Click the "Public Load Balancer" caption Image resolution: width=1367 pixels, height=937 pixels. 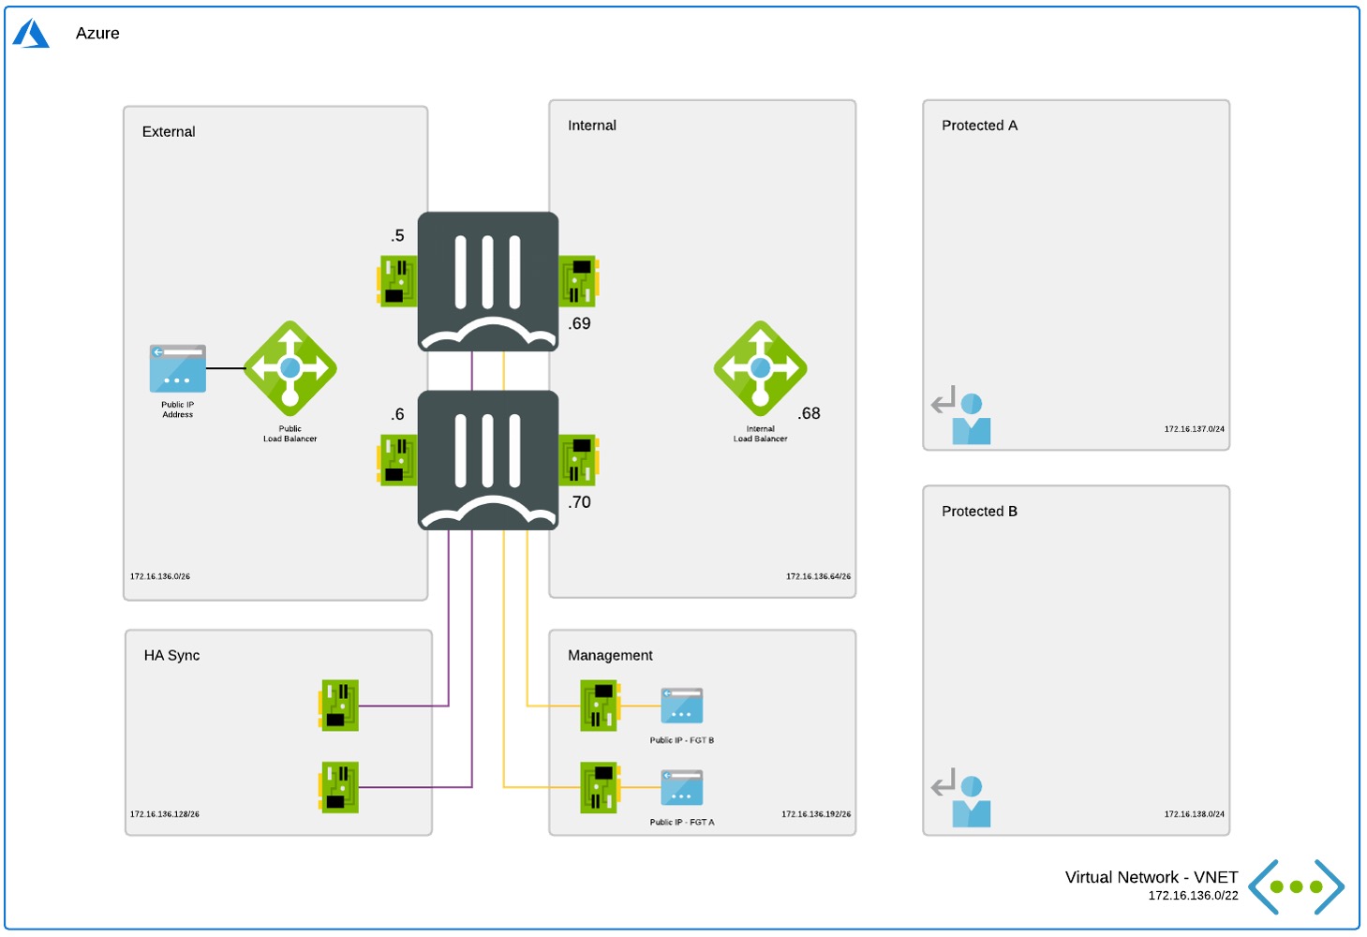coord(290,434)
